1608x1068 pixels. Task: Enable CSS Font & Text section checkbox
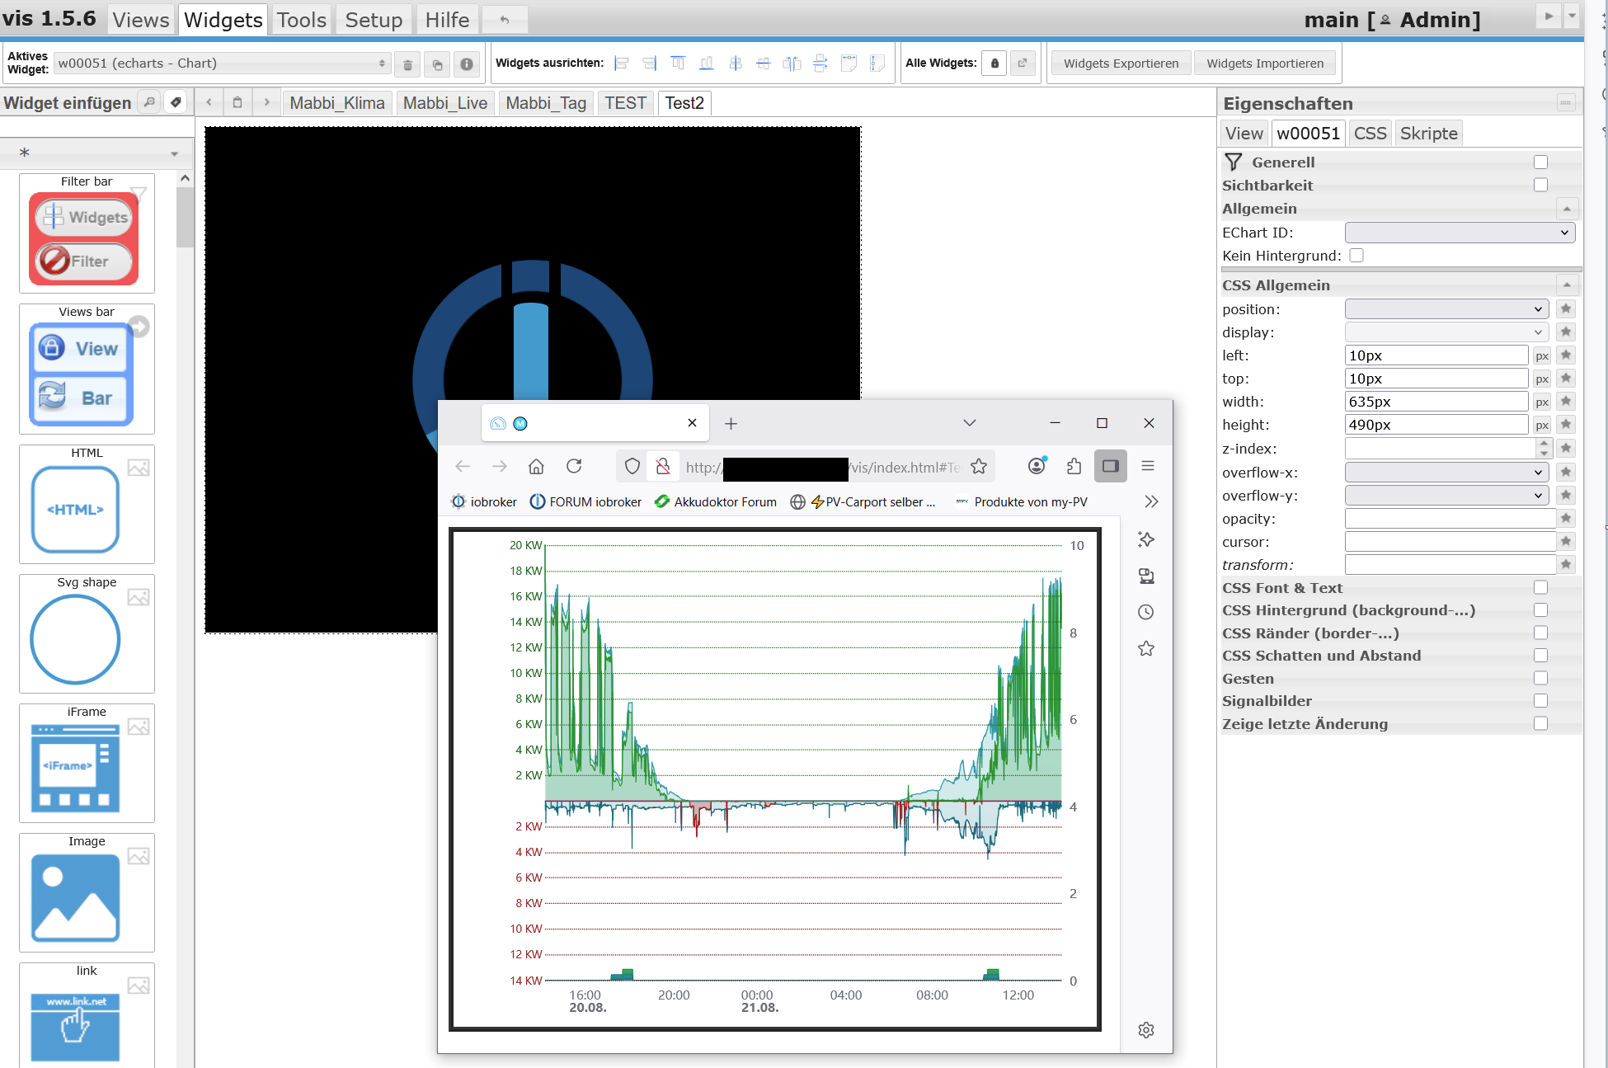click(1540, 588)
